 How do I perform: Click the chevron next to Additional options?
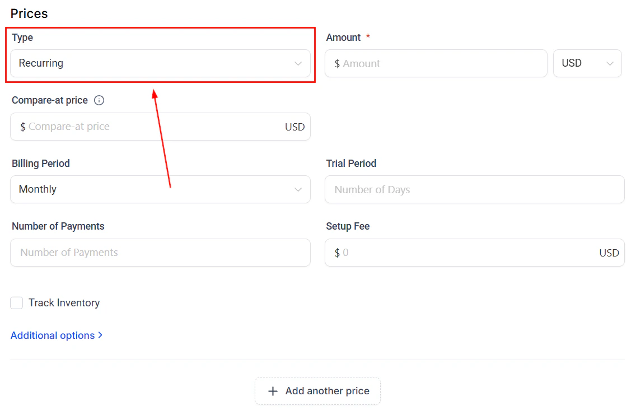[x=101, y=335]
